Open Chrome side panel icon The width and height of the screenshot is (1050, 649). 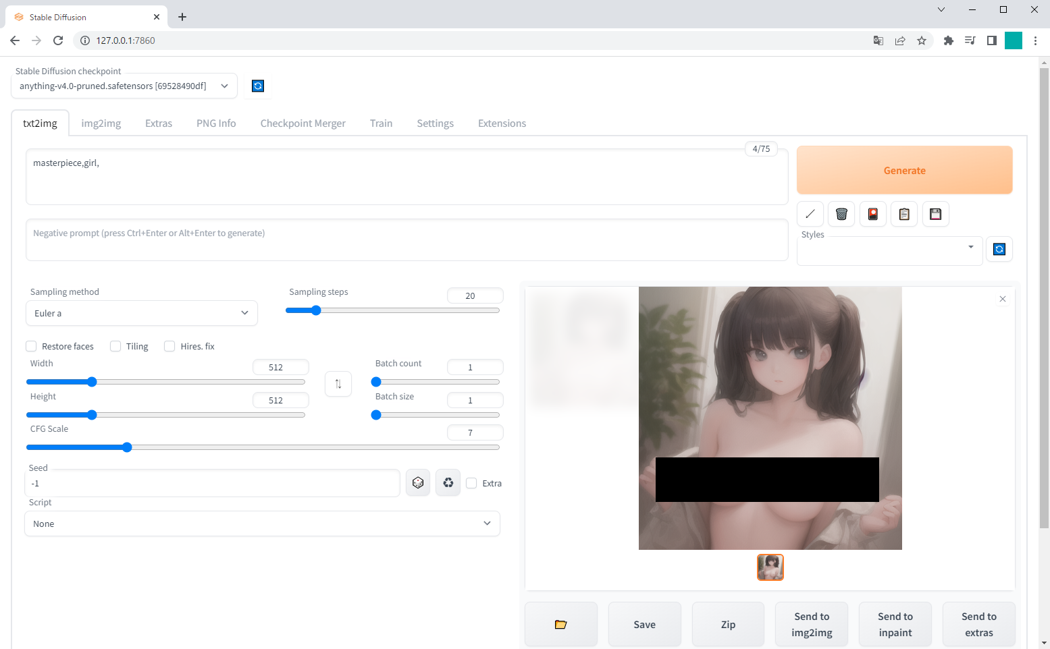(x=992, y=40)
